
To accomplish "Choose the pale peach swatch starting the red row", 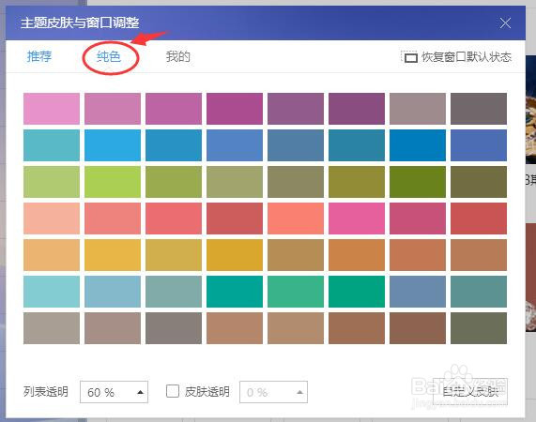I will tap(52, 219).
